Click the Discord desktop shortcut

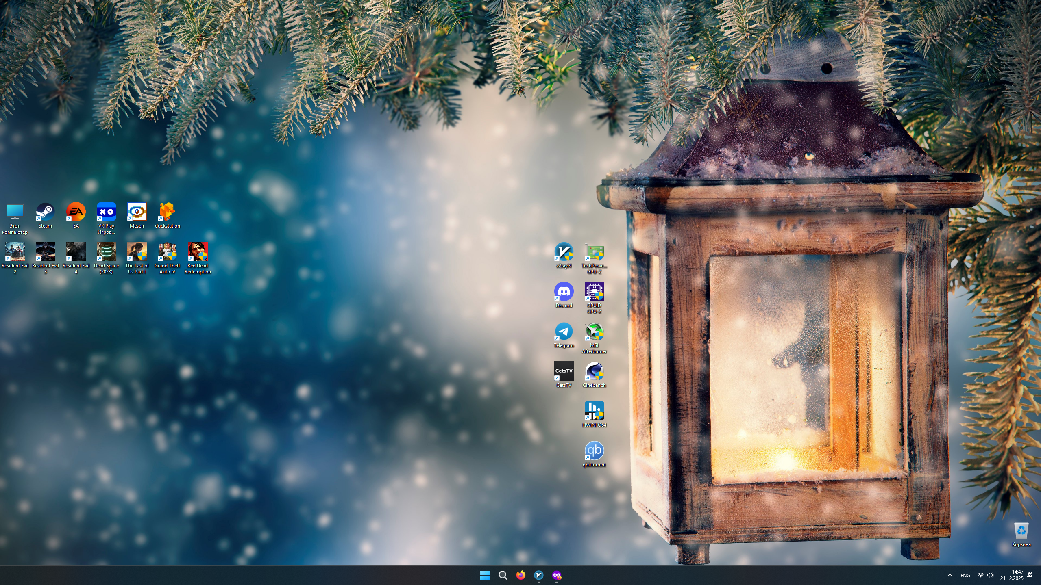click(564, 292)
